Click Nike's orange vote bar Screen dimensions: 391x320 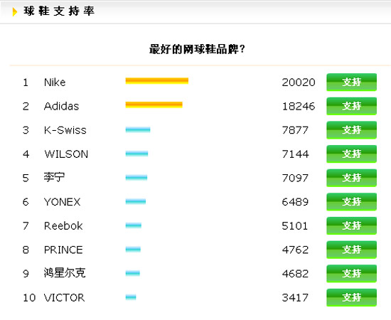pyautogui.click(x=157, y=81)
